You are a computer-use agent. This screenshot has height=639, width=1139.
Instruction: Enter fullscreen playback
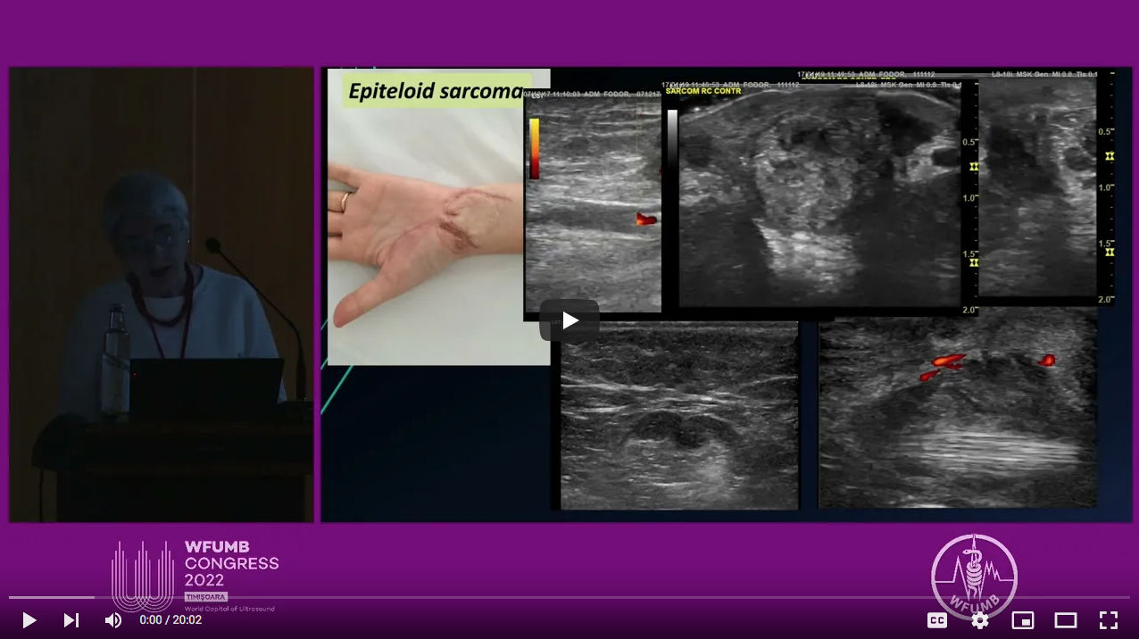pos(1109,620)
